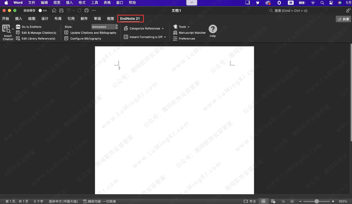Open the 视图 ribbon tab

click(110, 19)
